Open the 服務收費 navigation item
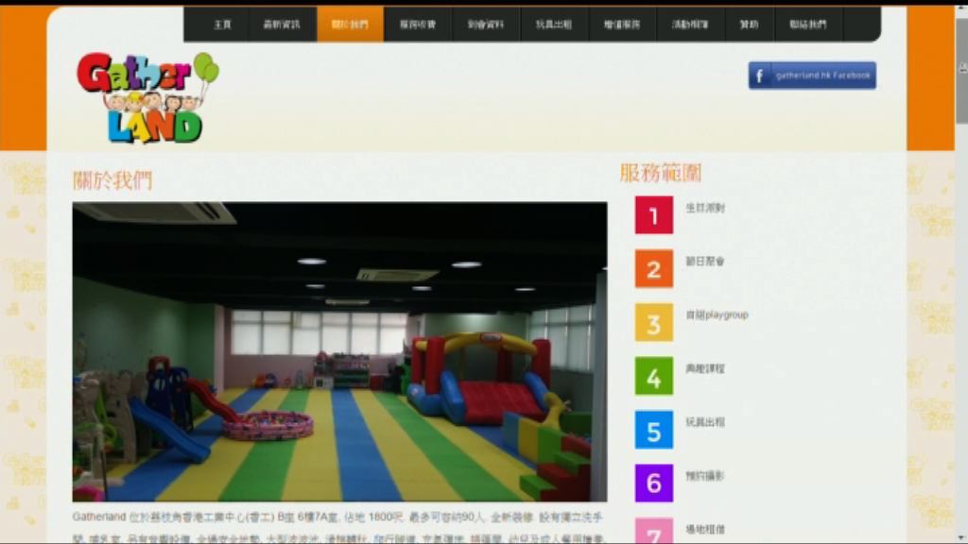 (x=418, y=25)
